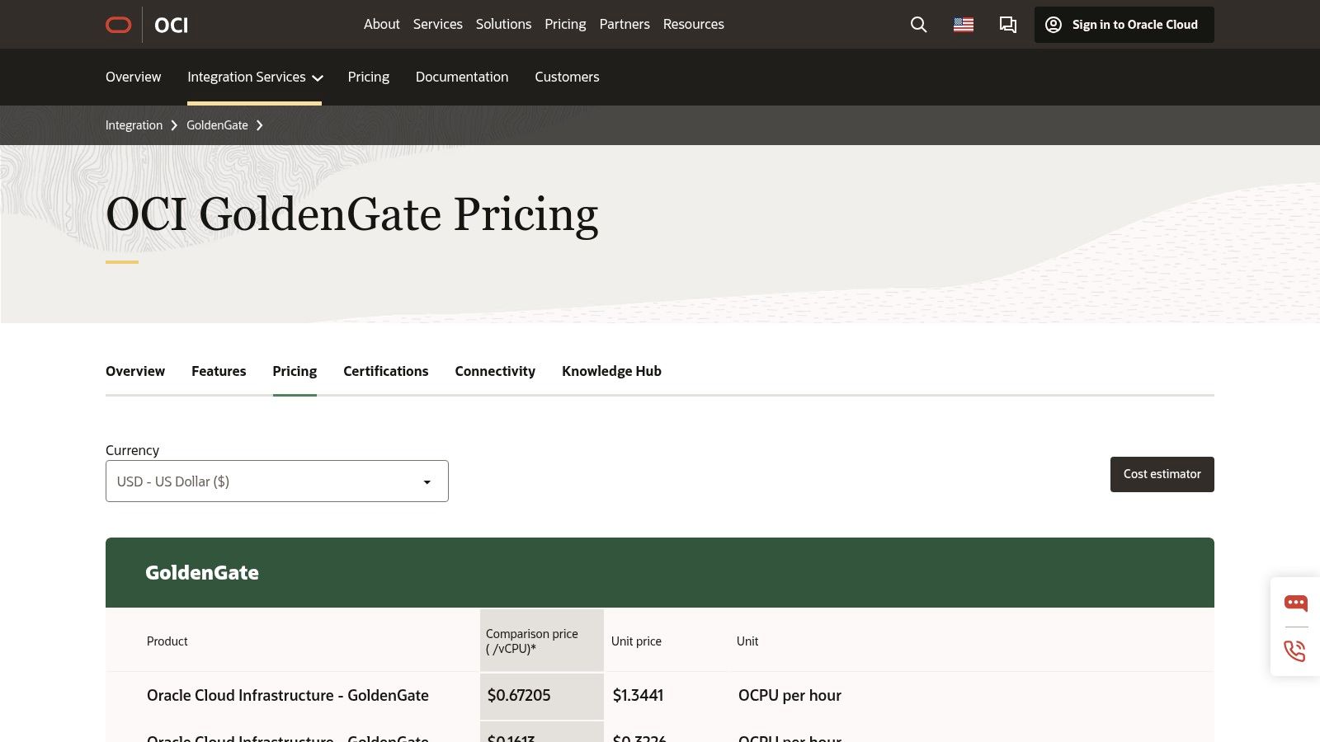Open the Documentation link
Screen dimensions: 1320x742
(462, 77)
